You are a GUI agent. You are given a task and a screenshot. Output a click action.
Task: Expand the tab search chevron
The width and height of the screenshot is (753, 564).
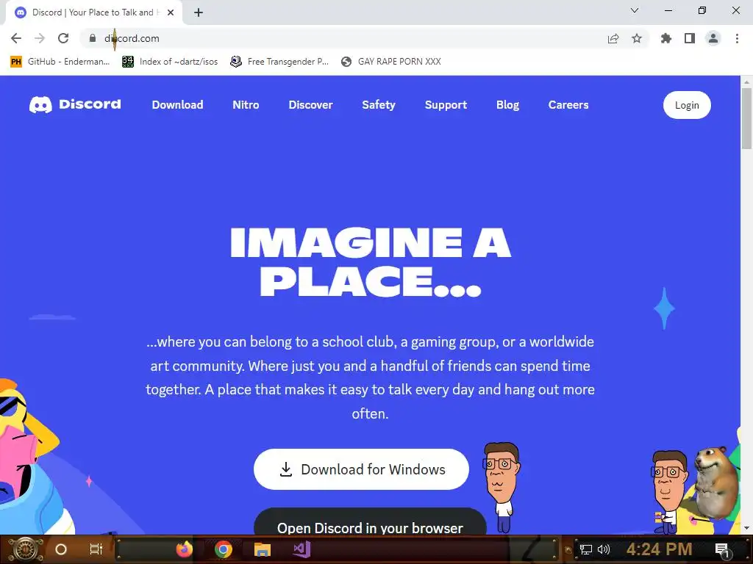point(635,10)
